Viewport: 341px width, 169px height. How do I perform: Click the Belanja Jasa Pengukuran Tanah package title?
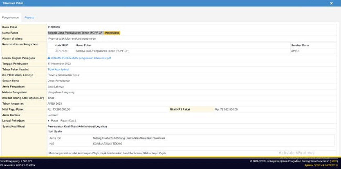(76, 33)
